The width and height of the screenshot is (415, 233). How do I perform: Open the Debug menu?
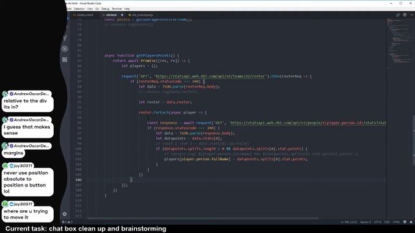pos(105,8)
